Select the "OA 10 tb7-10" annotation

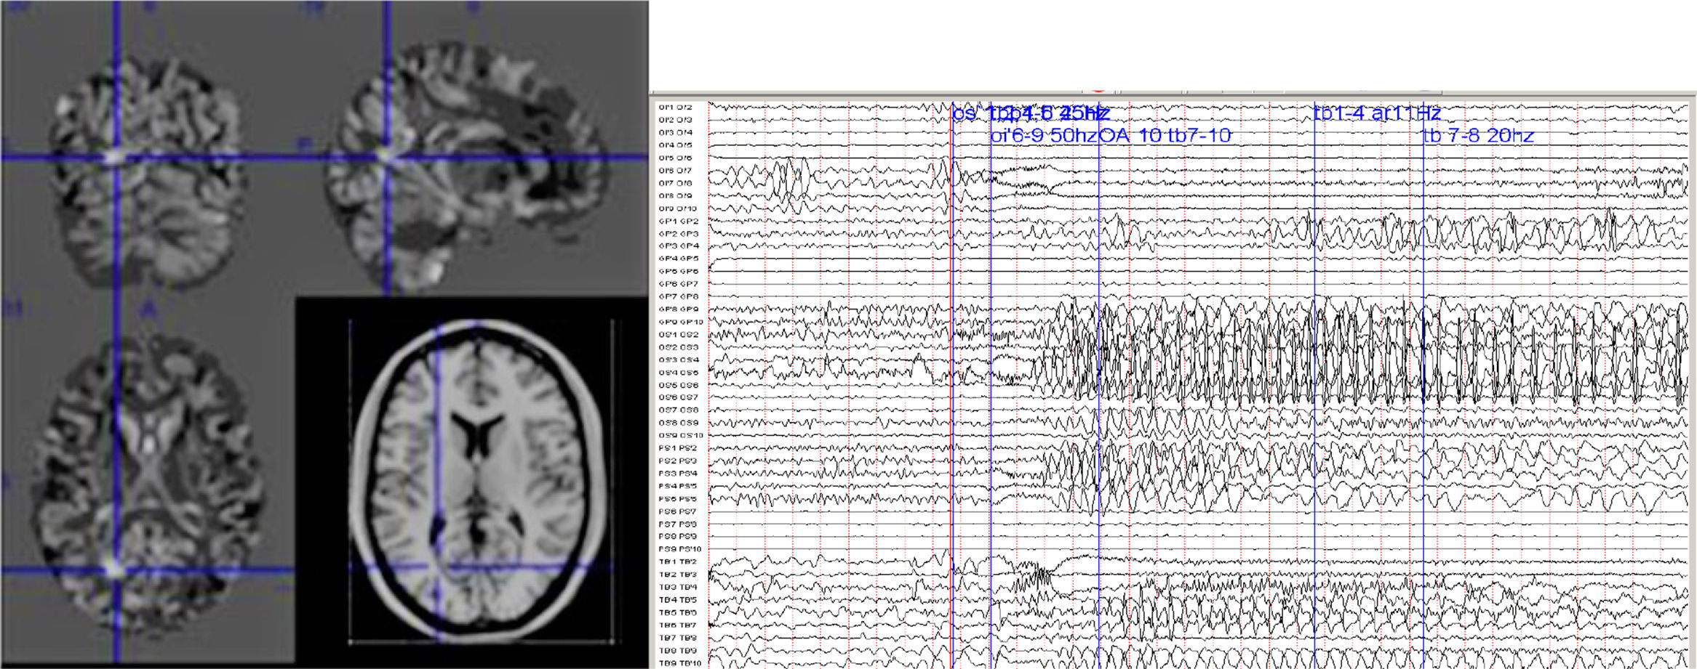tap(1165, 136)
